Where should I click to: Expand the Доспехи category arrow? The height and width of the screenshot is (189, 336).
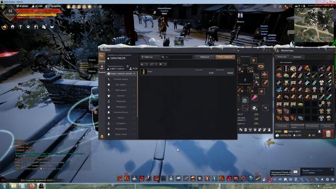click(134, 96)
